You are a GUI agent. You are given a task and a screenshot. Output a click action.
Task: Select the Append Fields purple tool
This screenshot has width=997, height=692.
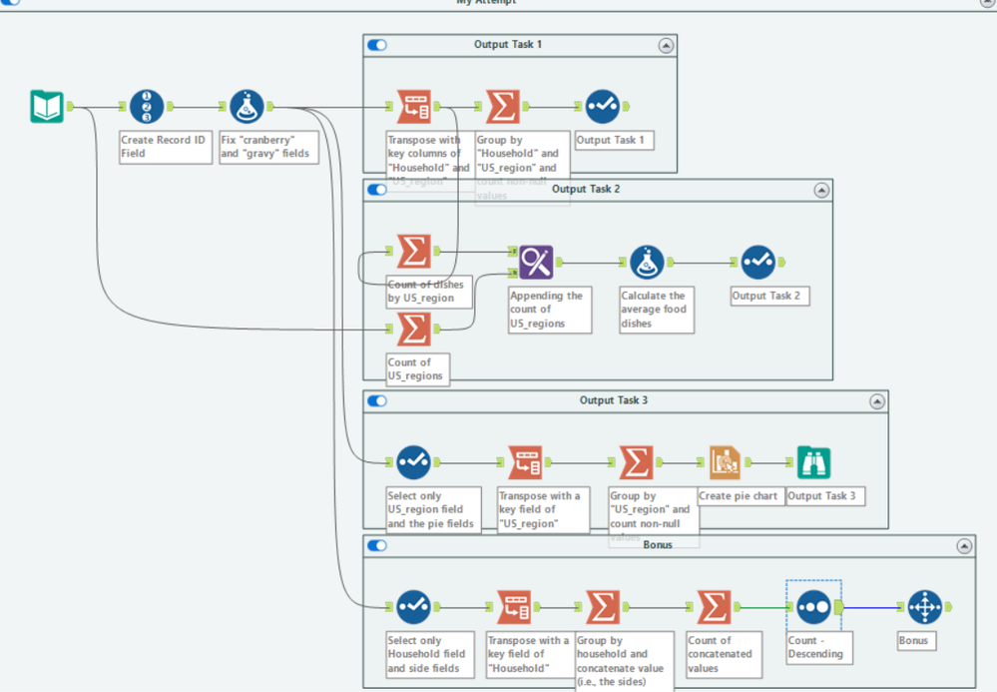[x=536, y=262]
